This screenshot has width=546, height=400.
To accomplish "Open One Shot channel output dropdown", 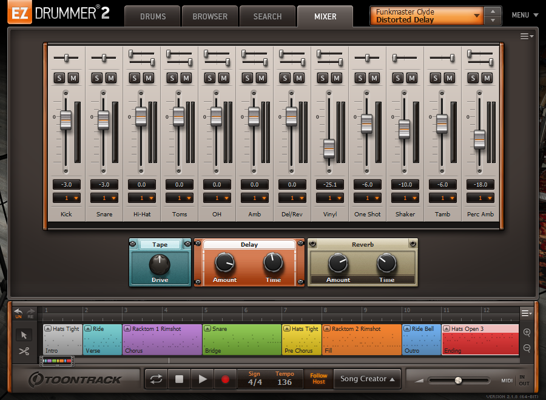I will tap(368, 198).
